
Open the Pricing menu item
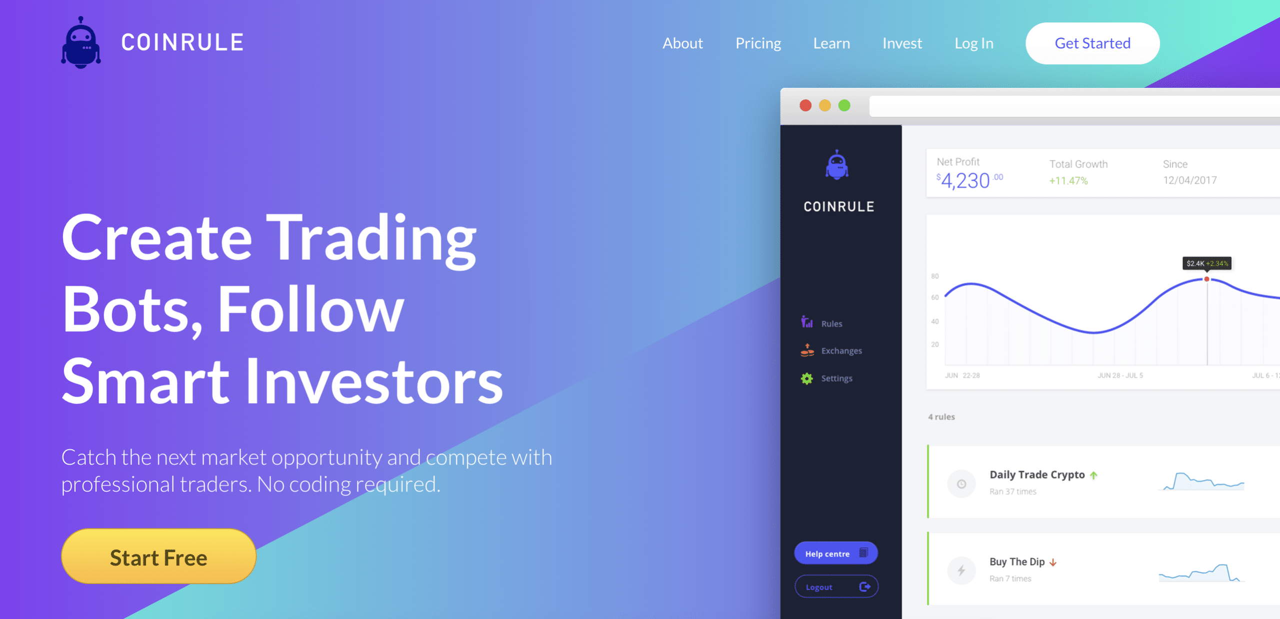pos(758,41)
